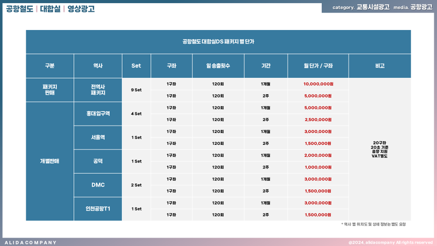This screenshot has height=246, width=437.
Task: Select the 9 Set cell
Action: pyautogui.click(x=136, y=90)
